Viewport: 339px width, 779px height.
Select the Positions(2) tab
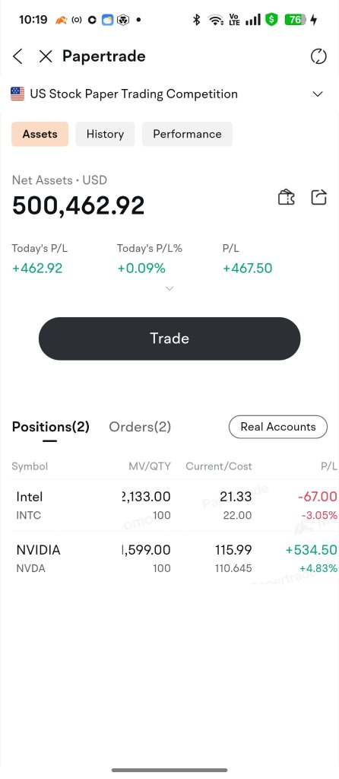51,427
